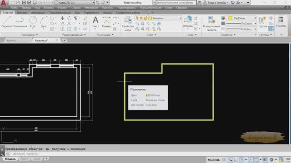Add a new drawing tab with plus
The height and width of the screenshot is (163, 291).
pos(65,40)
